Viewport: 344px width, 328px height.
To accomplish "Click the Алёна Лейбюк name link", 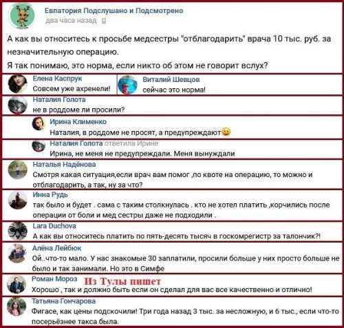I will (x=56, y=248).
